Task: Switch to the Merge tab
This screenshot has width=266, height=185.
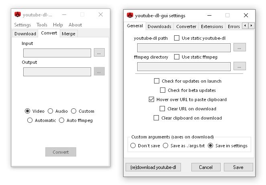Action: tap(69, 34)
